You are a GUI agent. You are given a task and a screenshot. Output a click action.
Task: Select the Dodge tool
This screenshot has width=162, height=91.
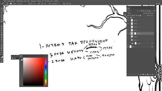[2, 37]
